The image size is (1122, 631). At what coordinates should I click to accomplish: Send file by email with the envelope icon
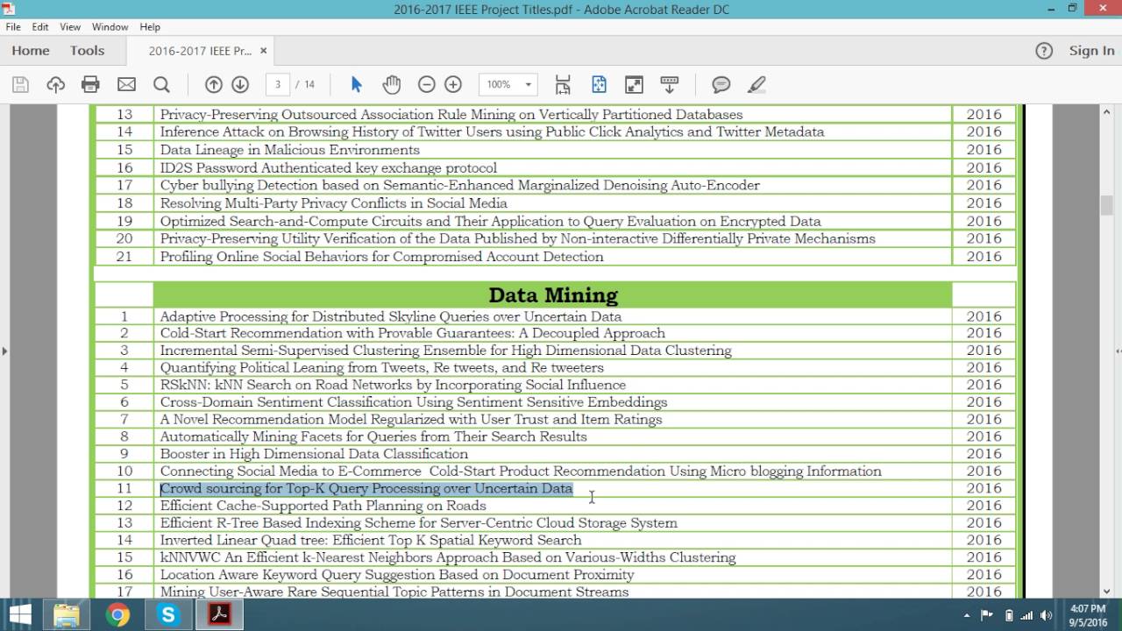point(126,85)
